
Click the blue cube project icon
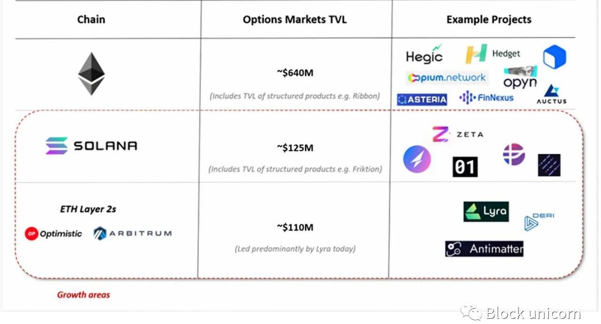tap(555, 57)
